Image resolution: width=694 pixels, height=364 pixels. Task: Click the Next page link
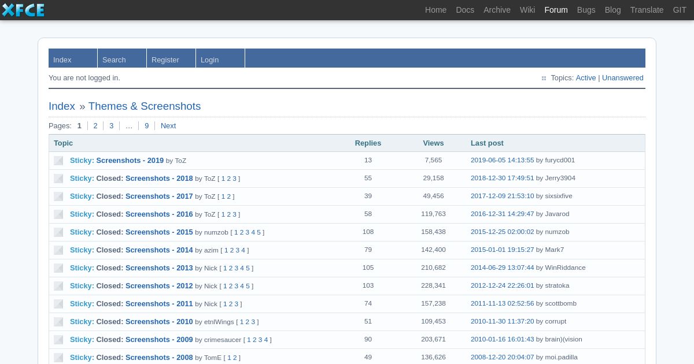168,126
